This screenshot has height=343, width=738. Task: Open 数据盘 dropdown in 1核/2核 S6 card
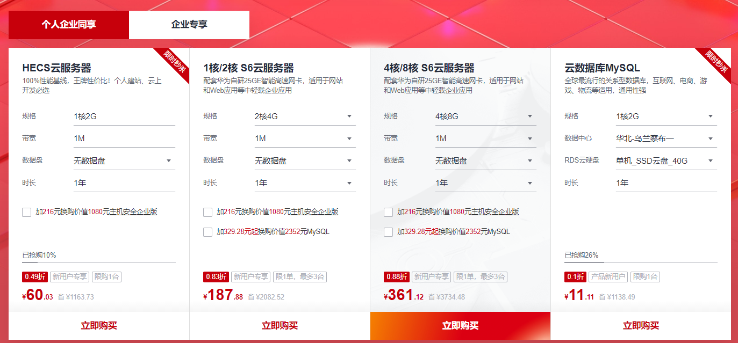click(305, 160)
